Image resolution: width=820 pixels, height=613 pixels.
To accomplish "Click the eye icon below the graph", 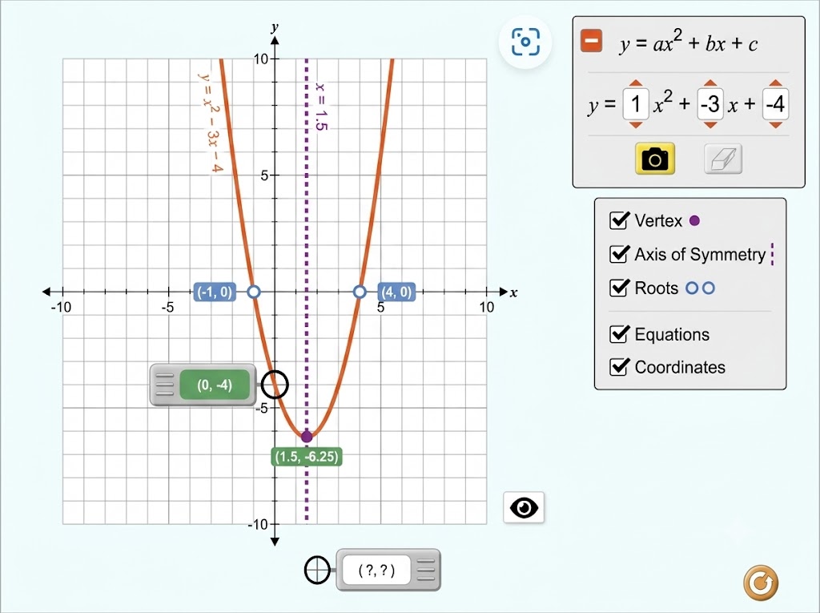I will click(x=524, y=507).
